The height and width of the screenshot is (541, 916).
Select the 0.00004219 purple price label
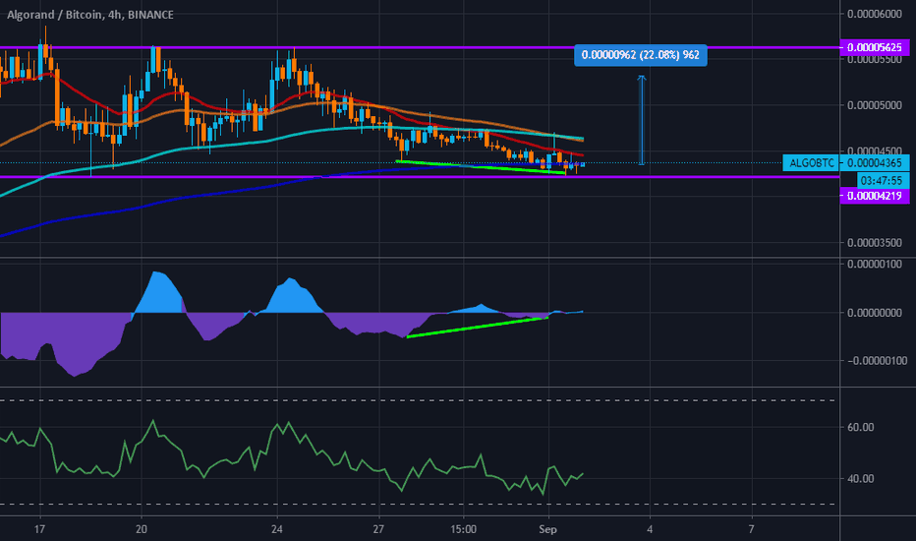point(875,196)
